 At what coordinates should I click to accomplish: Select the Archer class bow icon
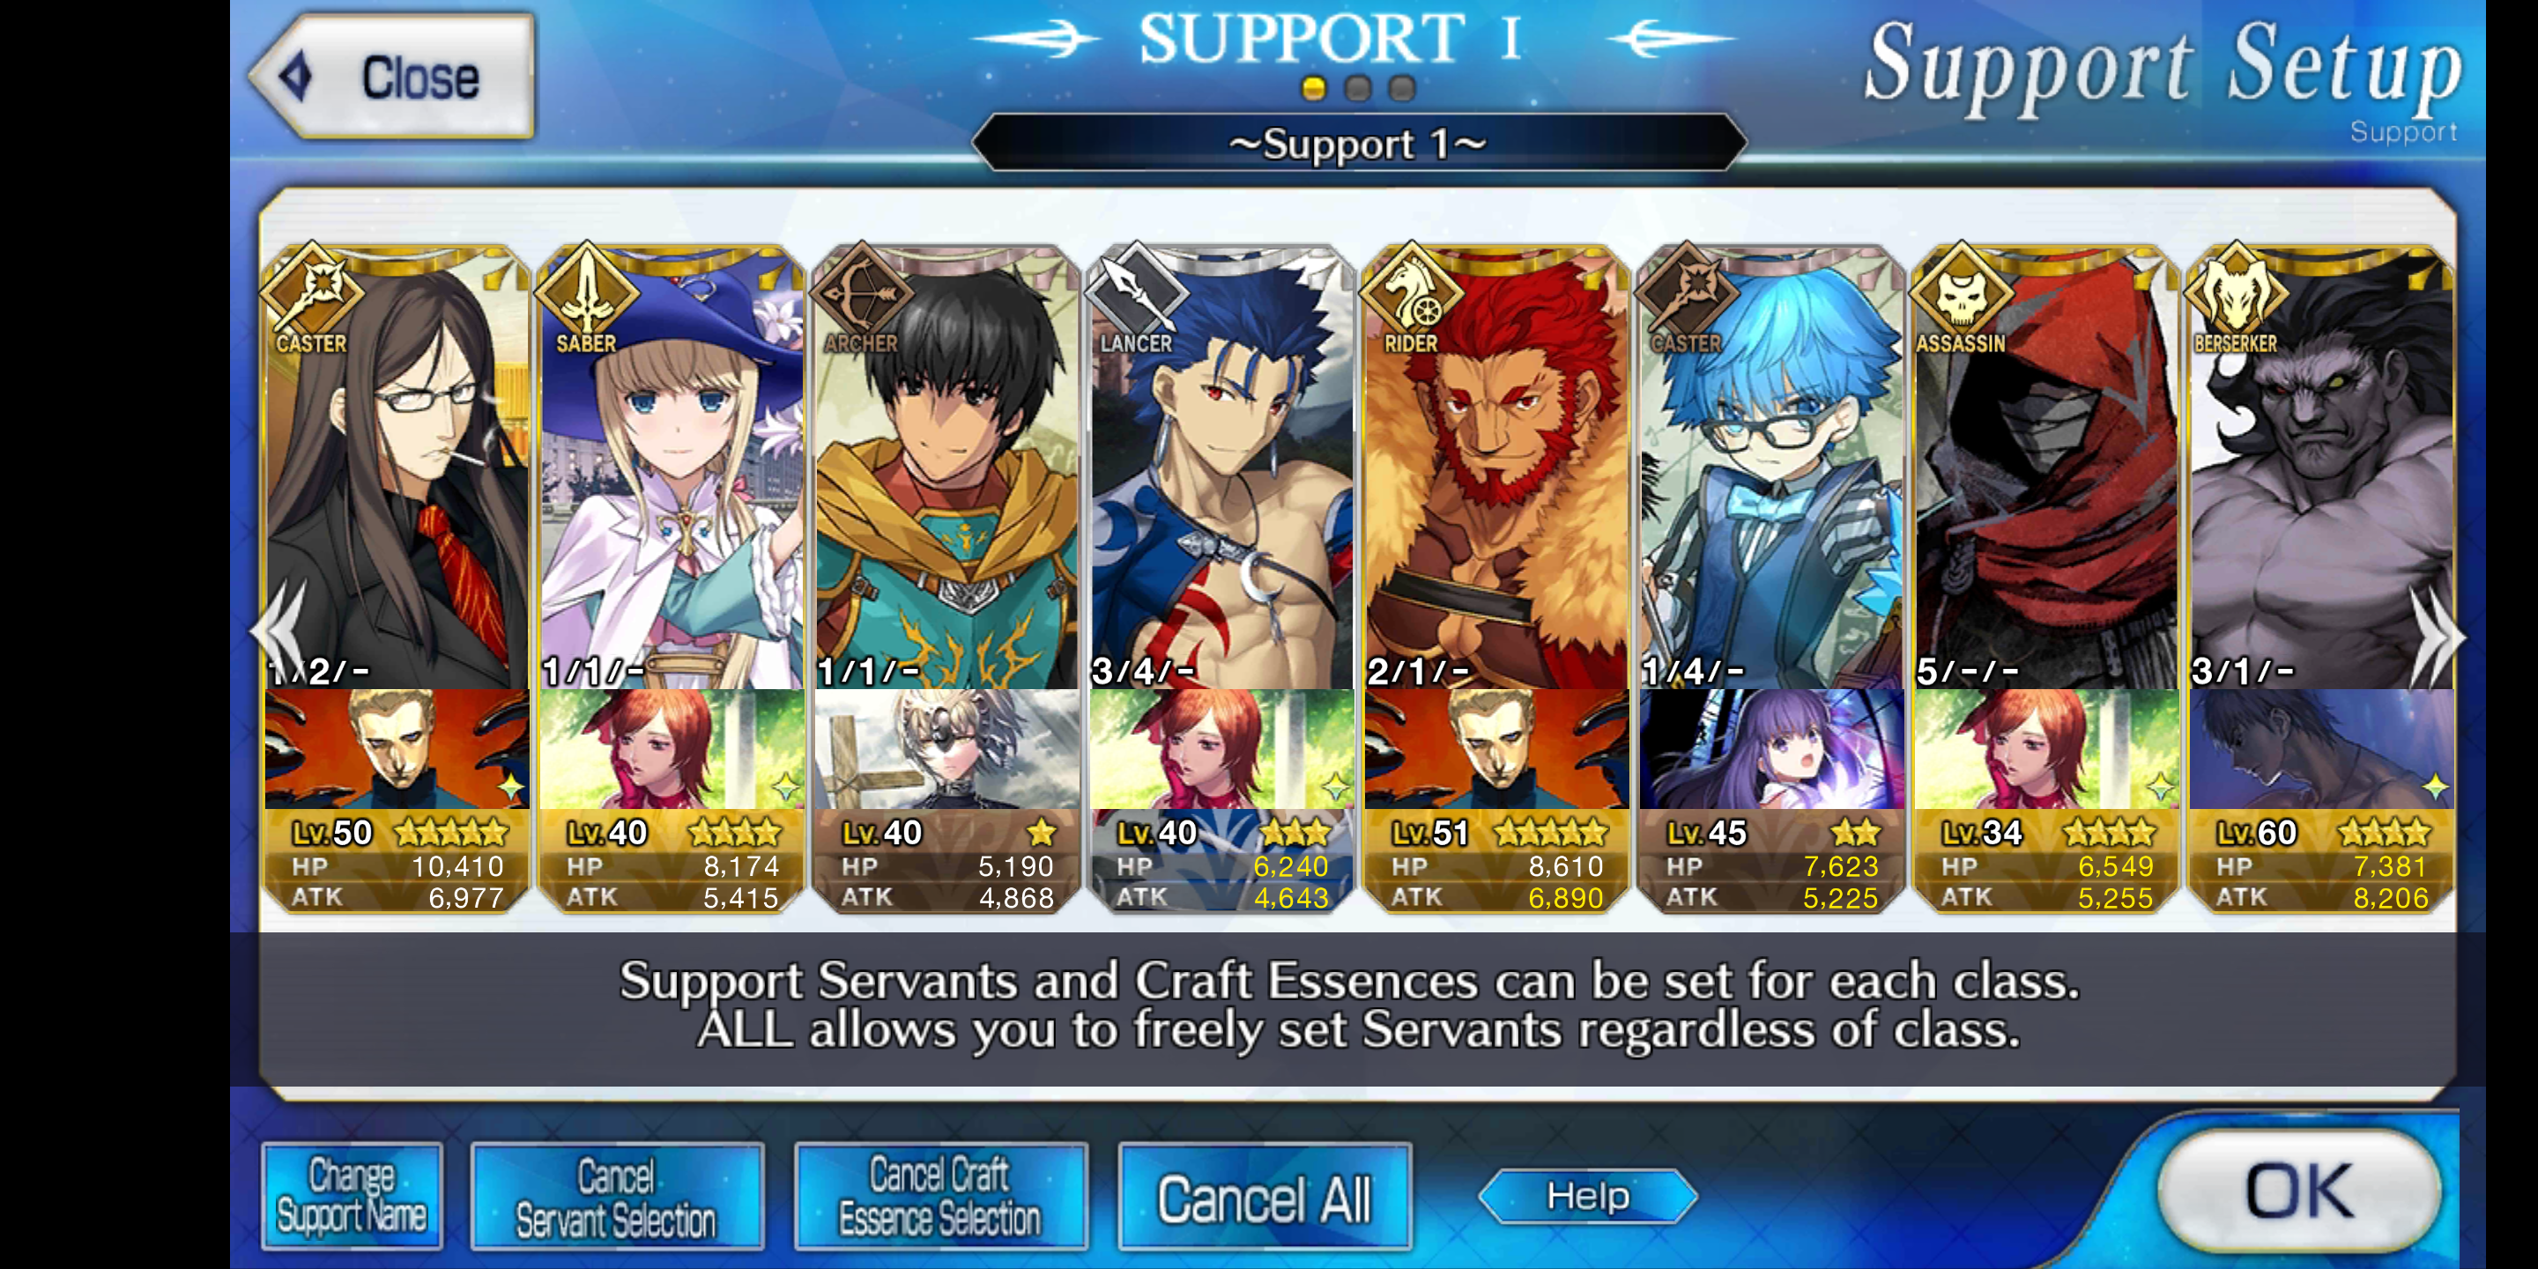(x=862, y=292)
